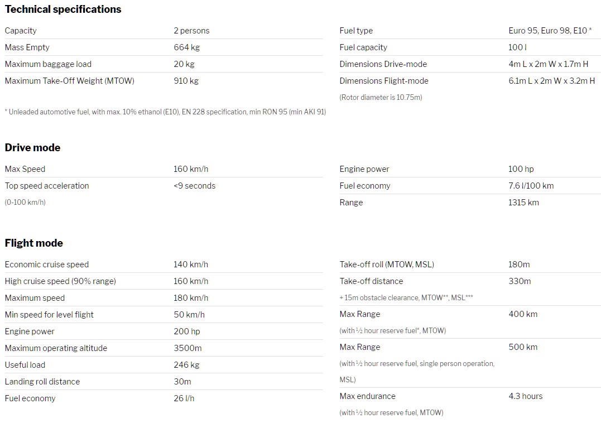
Task: Click the Flight mode section heading
Action: [34, 243]
